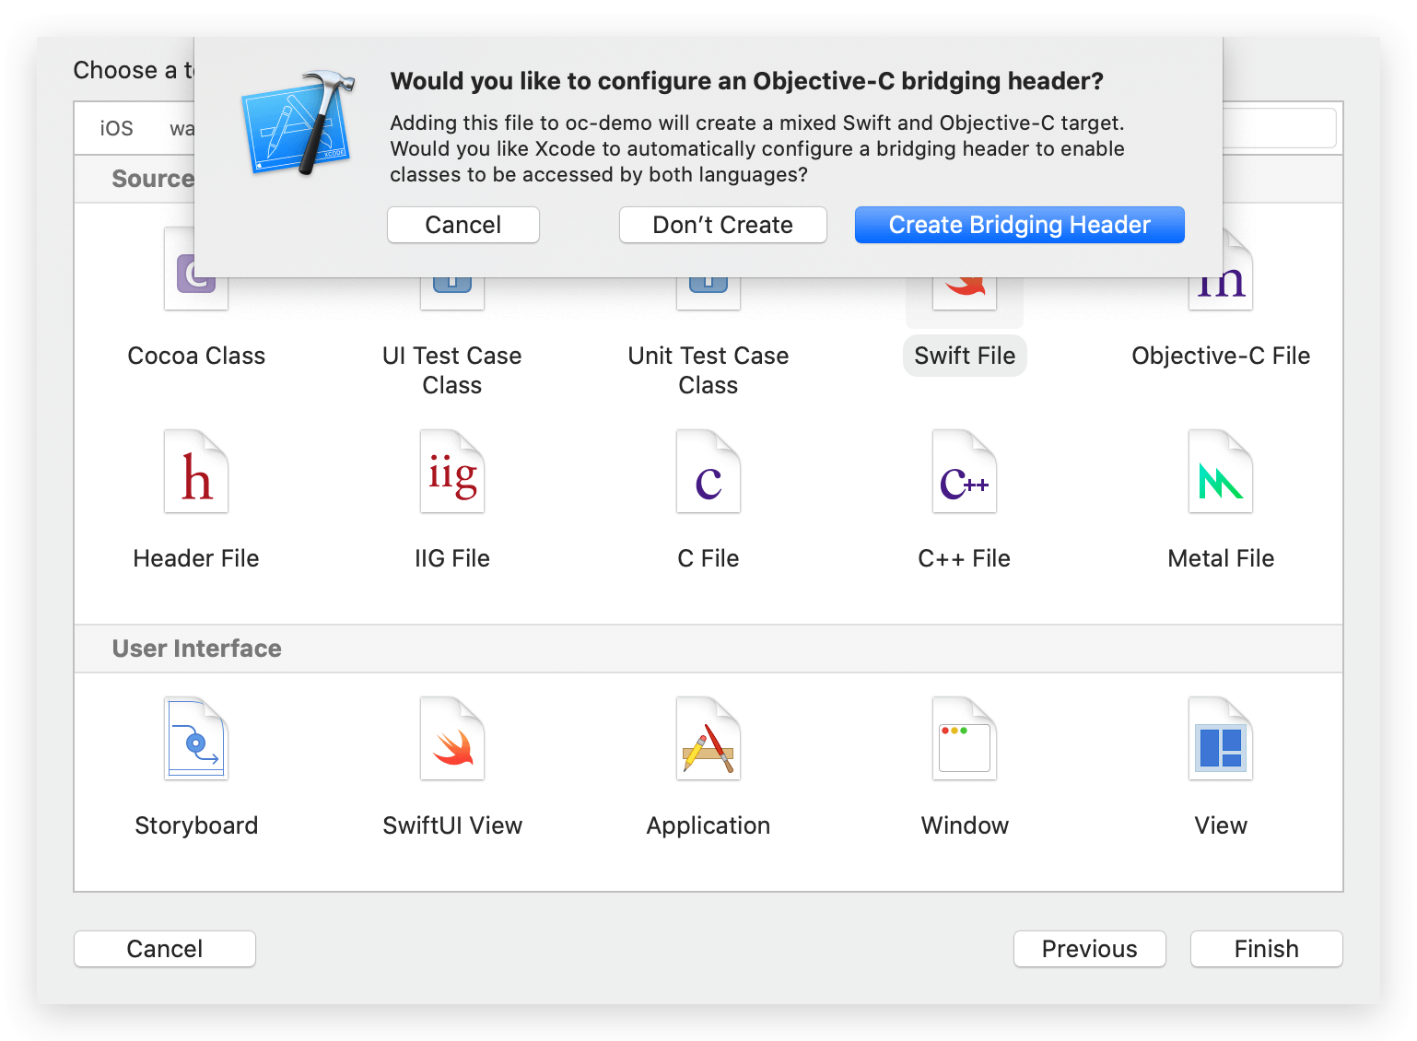The height and width of the screenshot is (1041, 1417).
Task: Choose the Header File icon
Action: coord(196,471)
